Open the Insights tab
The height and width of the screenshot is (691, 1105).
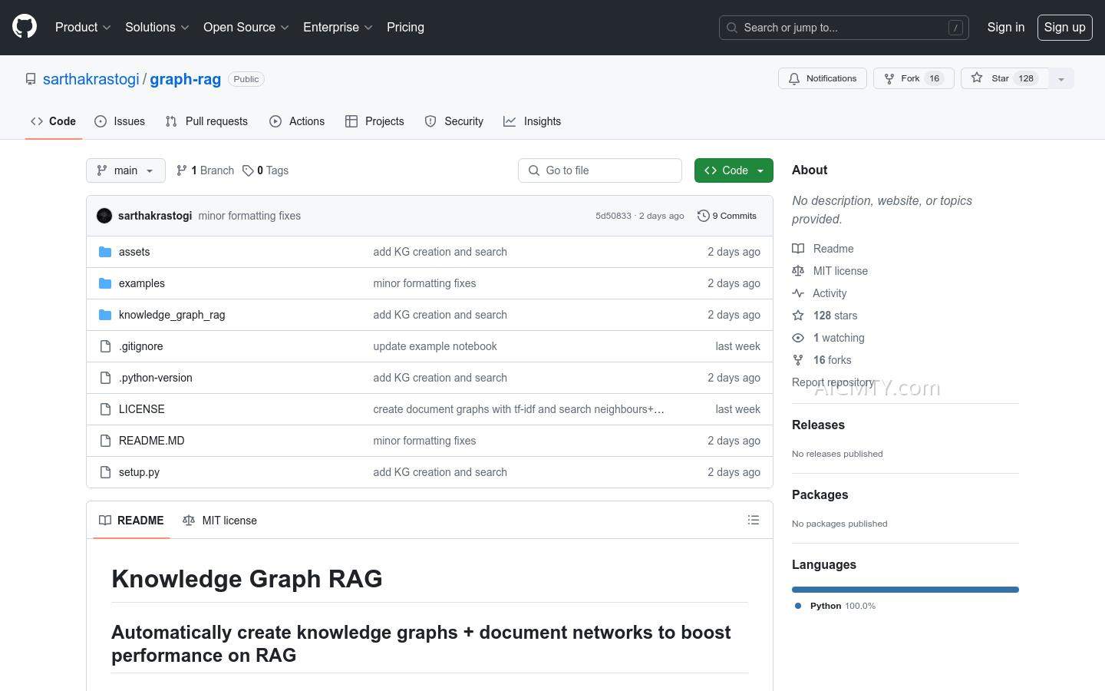(x=533, y=121)
